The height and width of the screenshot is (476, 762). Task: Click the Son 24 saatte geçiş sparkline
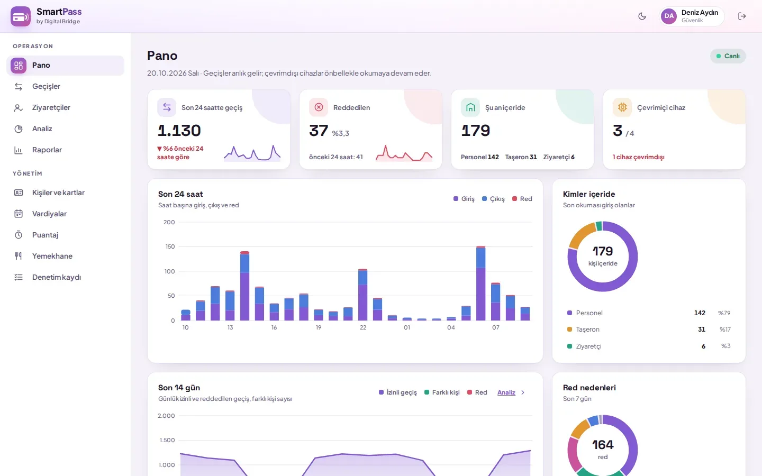click(252, 153)
